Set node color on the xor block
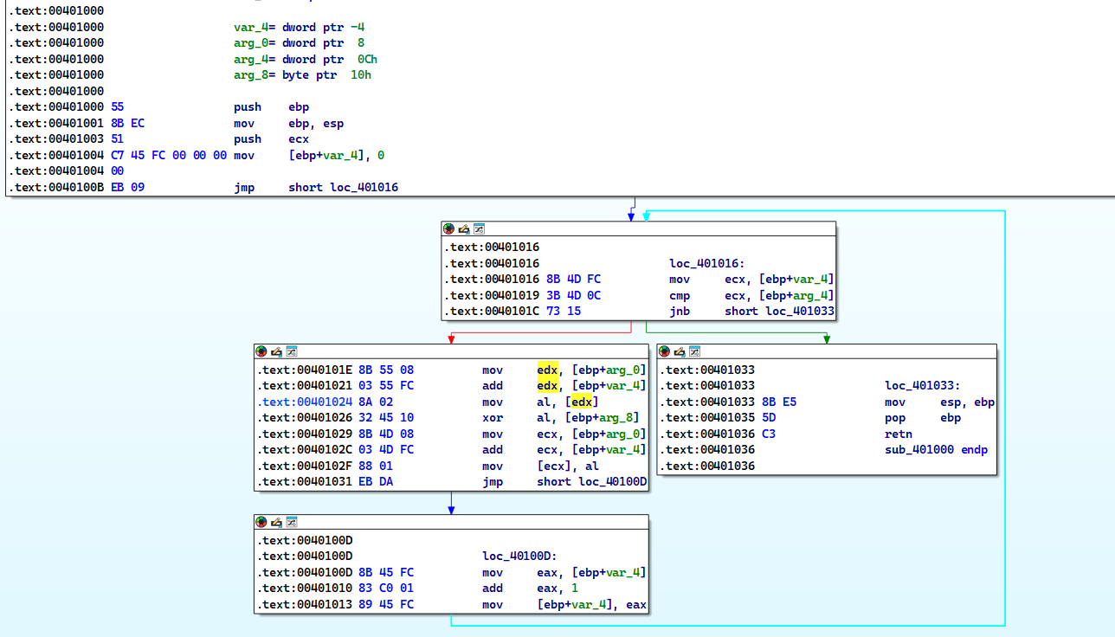The height and width of the screenshot is (637, 1115). pyautogui.click(x=261, y=351)
